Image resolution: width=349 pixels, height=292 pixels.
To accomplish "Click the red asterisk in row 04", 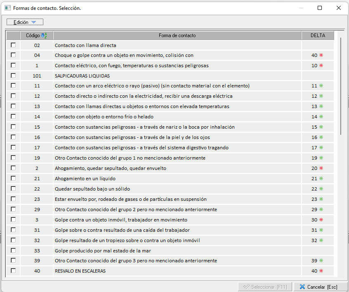I will (x=321, y=55).
